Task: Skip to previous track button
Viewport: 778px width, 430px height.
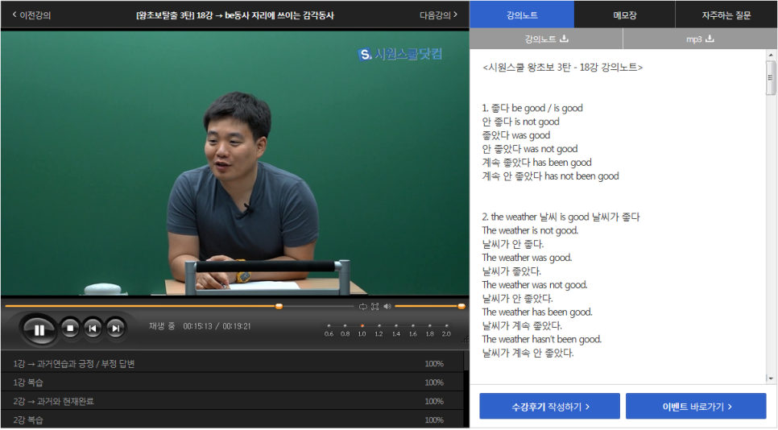Action: pyautogui.click(x=93, y=329)
